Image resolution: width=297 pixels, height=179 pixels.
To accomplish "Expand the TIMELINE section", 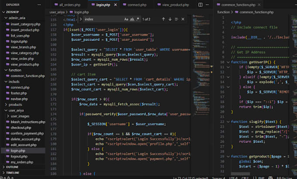I will click(x=3, y=173).
